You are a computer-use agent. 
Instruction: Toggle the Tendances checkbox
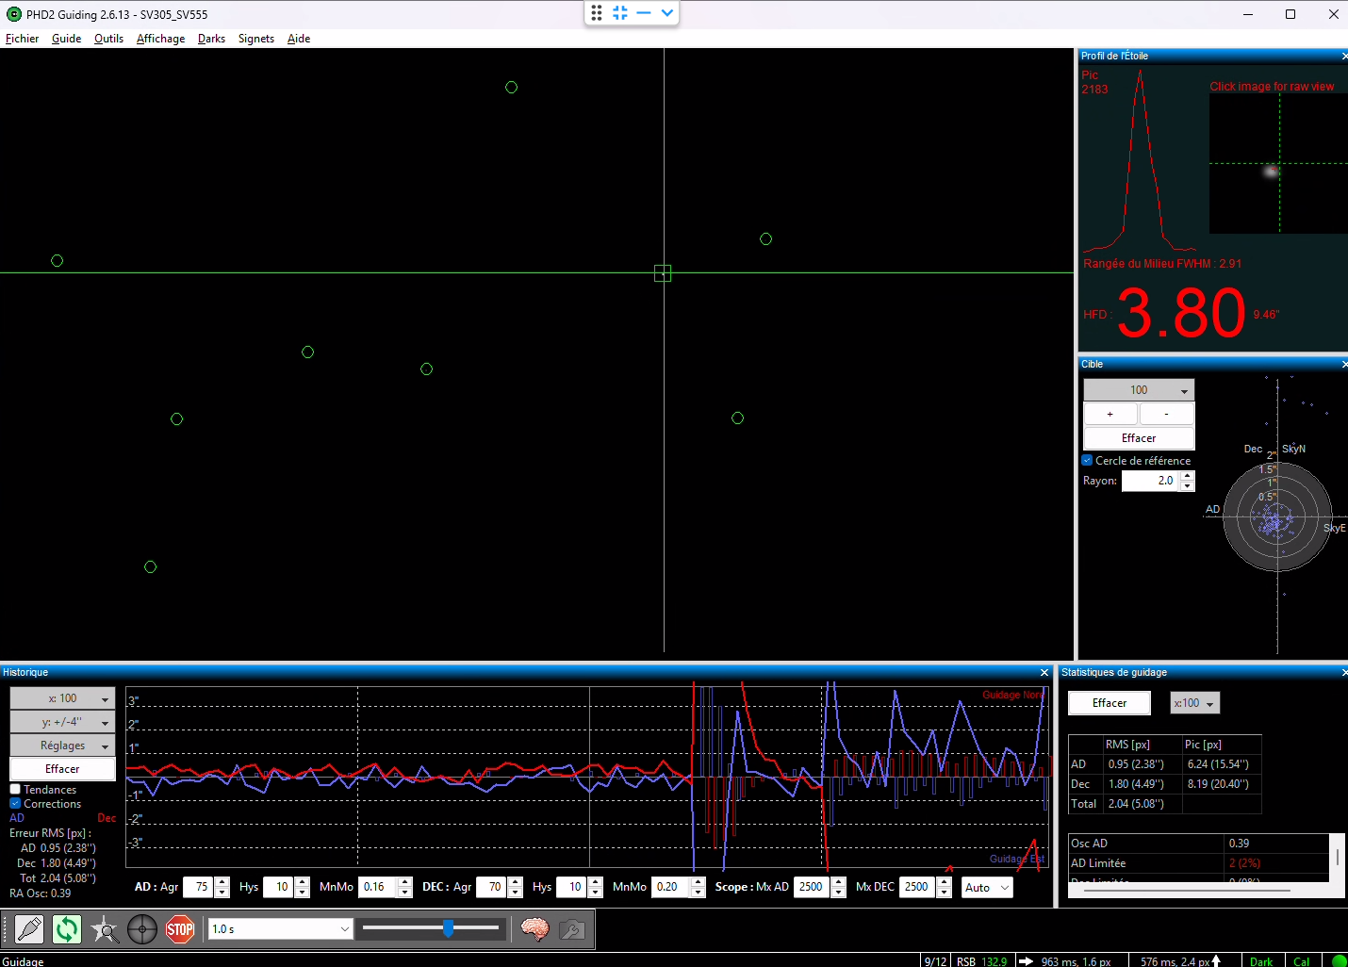[x=15, y=790]
